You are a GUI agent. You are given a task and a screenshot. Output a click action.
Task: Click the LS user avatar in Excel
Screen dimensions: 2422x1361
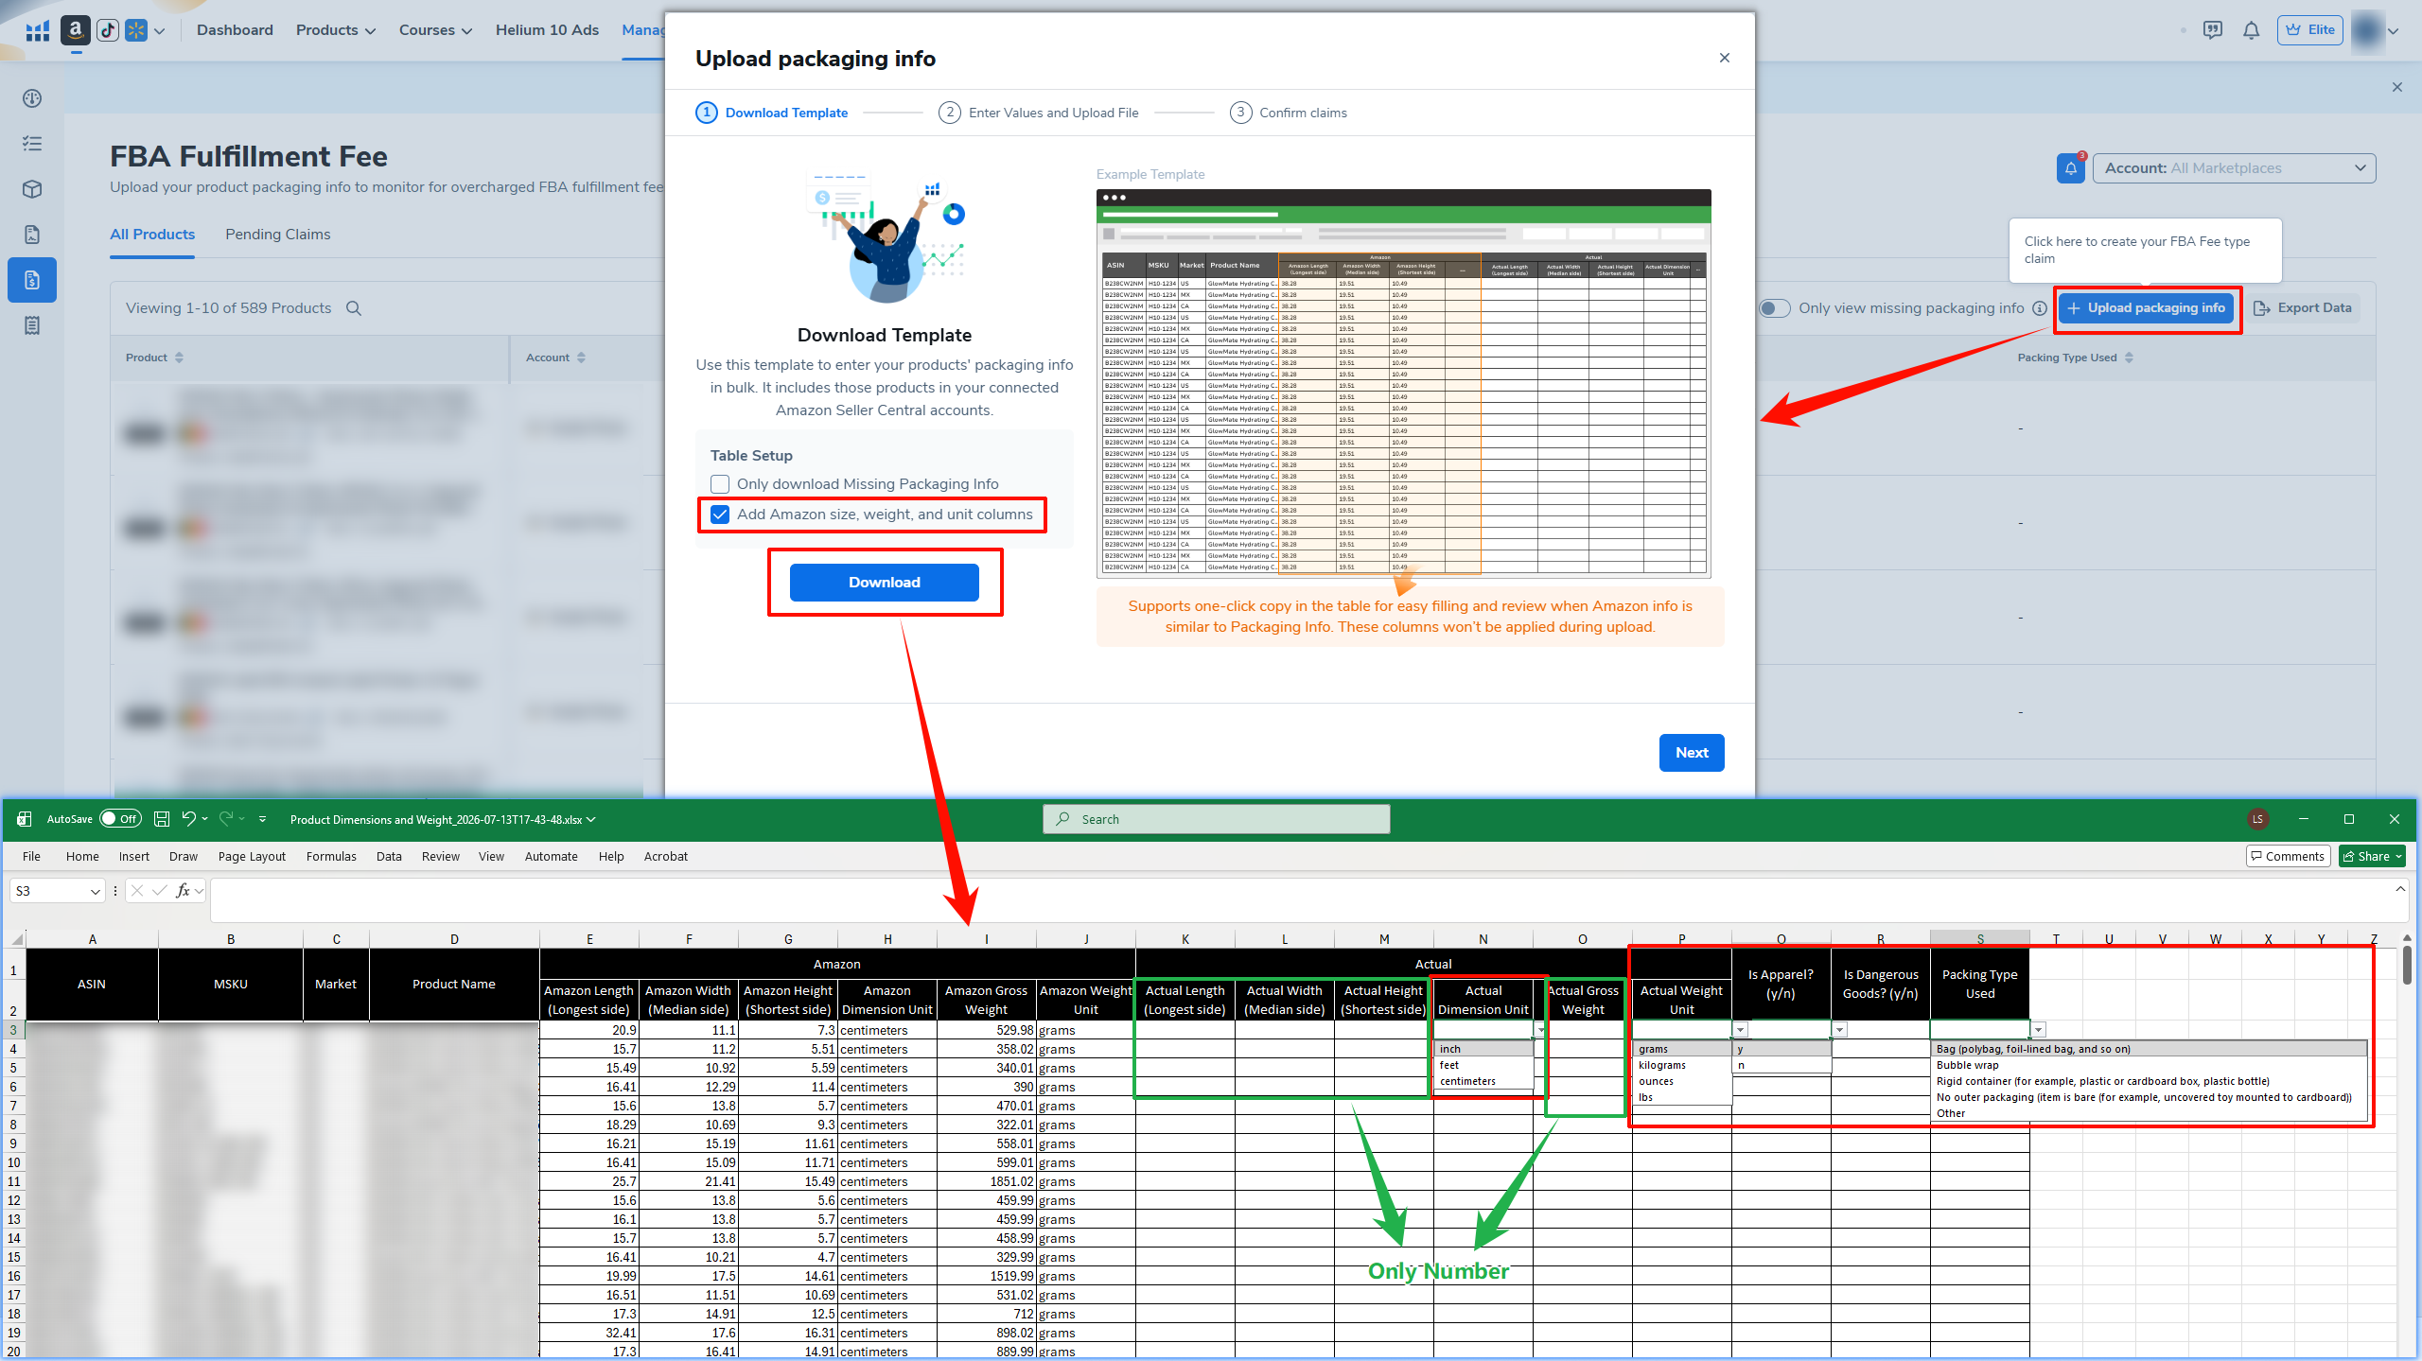click(2258, 819)
